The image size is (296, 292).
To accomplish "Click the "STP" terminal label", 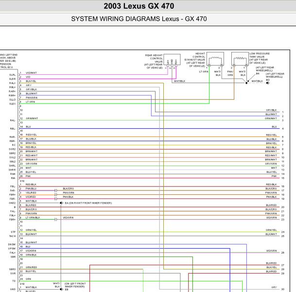I will click(13, 232).
